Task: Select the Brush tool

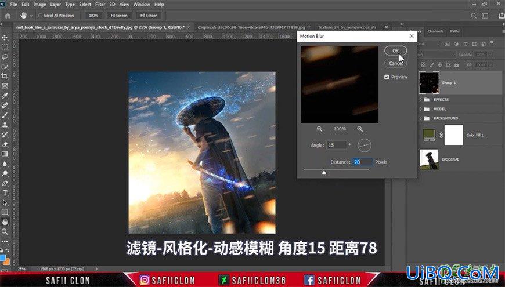Action: coord(5,115)
